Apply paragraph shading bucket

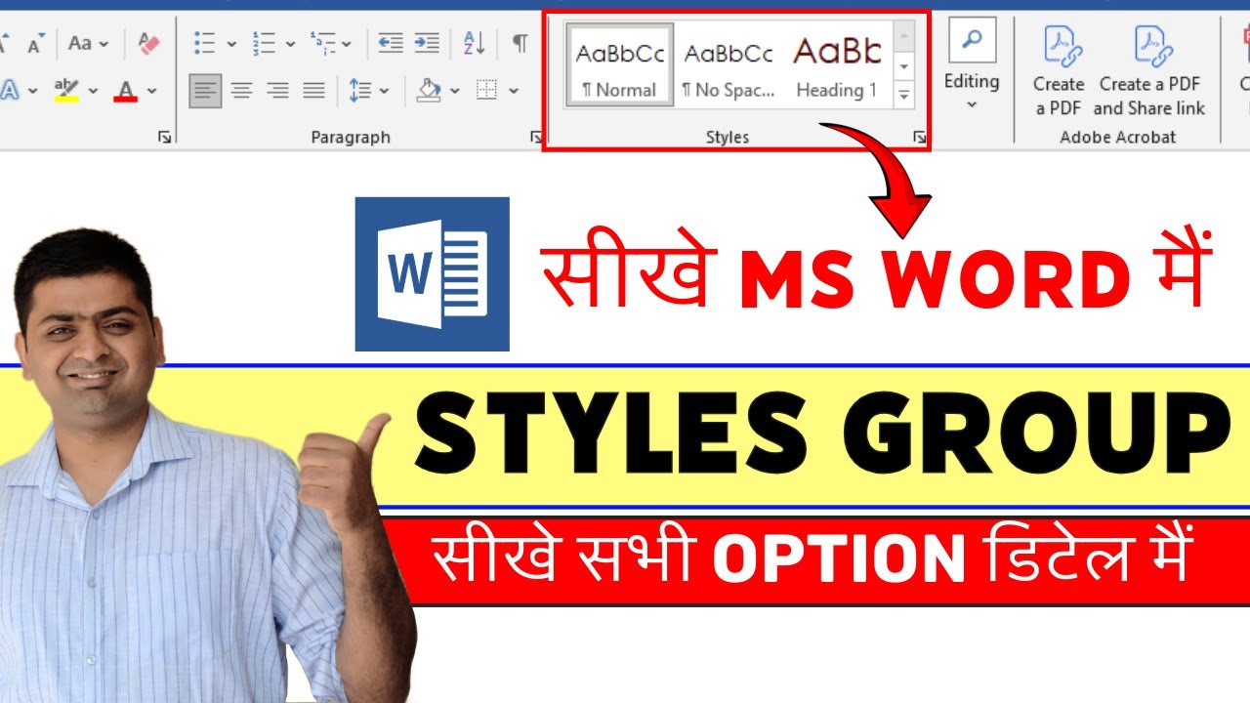pos(429,91)
